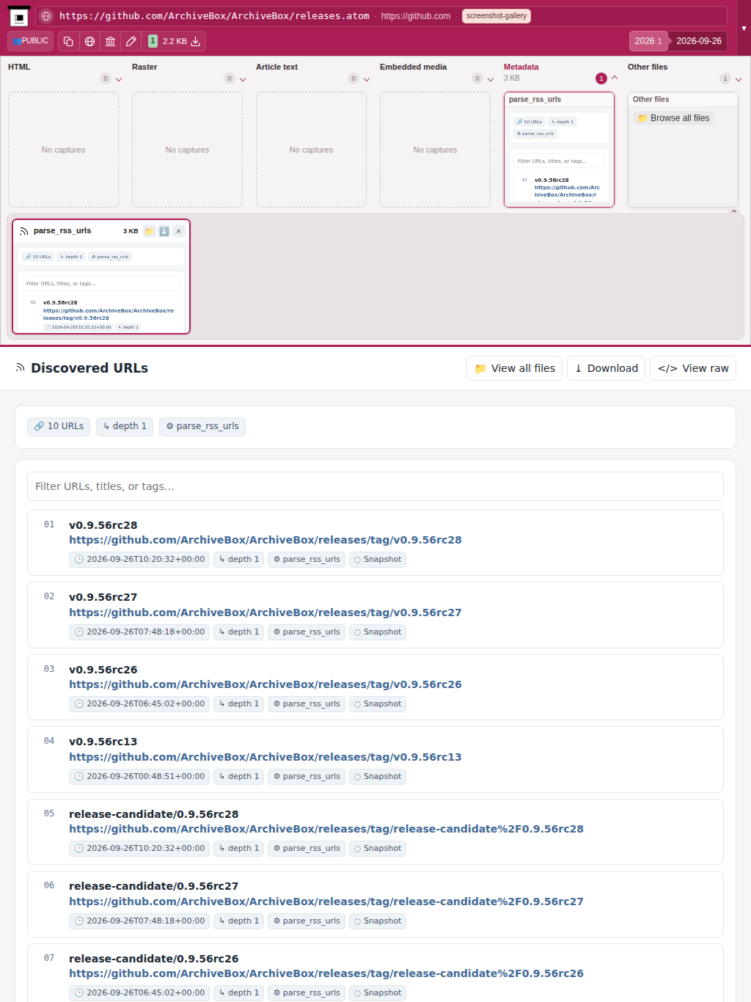Click View all files button
This screenshot has height=1002, width=751.
click(x=514, y=368)
